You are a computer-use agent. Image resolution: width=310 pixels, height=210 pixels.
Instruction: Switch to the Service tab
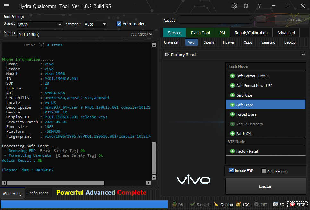(174, 33)
